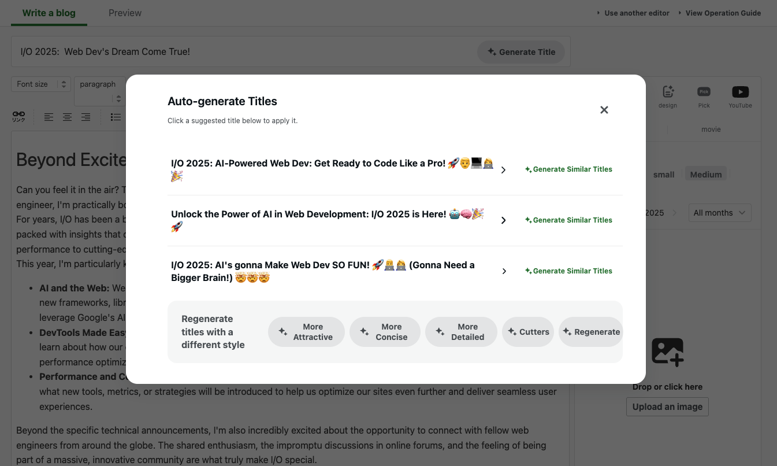Image resolution: width=777 pixels, height=466 pixels.
Task: Regenerate titles in More Detailed style
Action: click(x=461, y=332)
